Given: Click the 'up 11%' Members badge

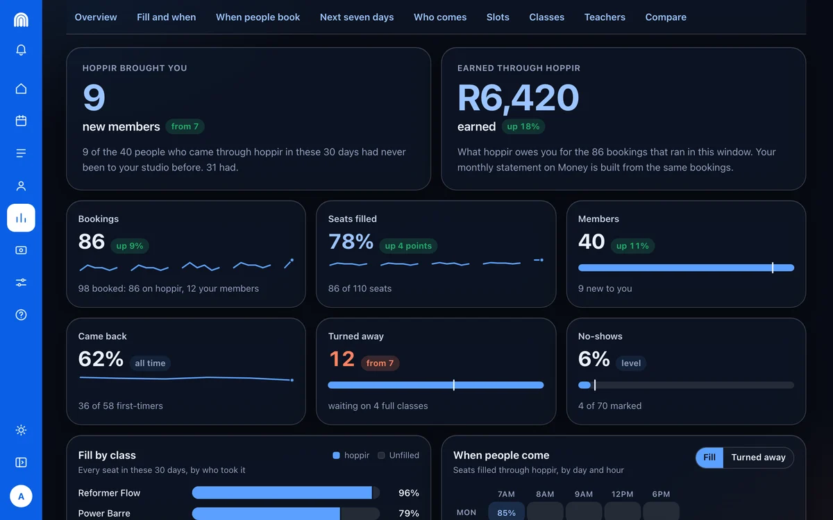Looking at the screenshot, I should click(632, 245).
